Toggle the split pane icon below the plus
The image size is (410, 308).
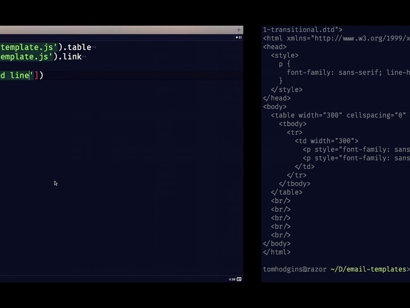238,37
